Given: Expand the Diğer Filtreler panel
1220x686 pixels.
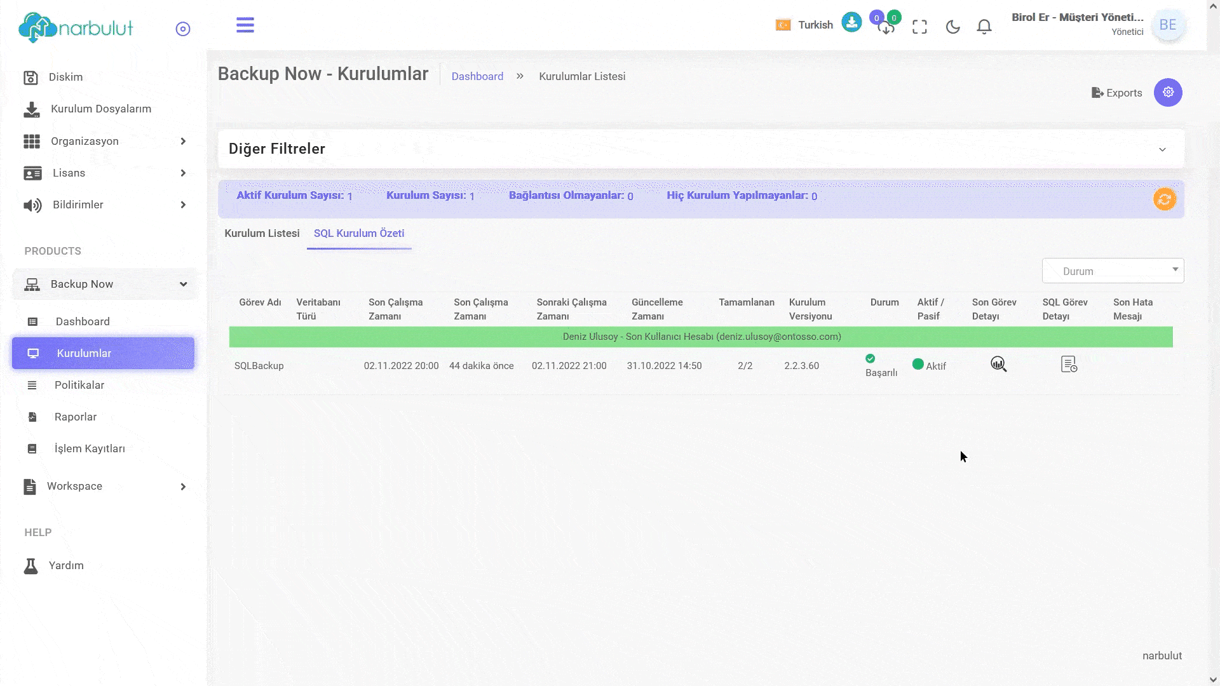Looking at the screenshot, I should [x=701, y=149].
